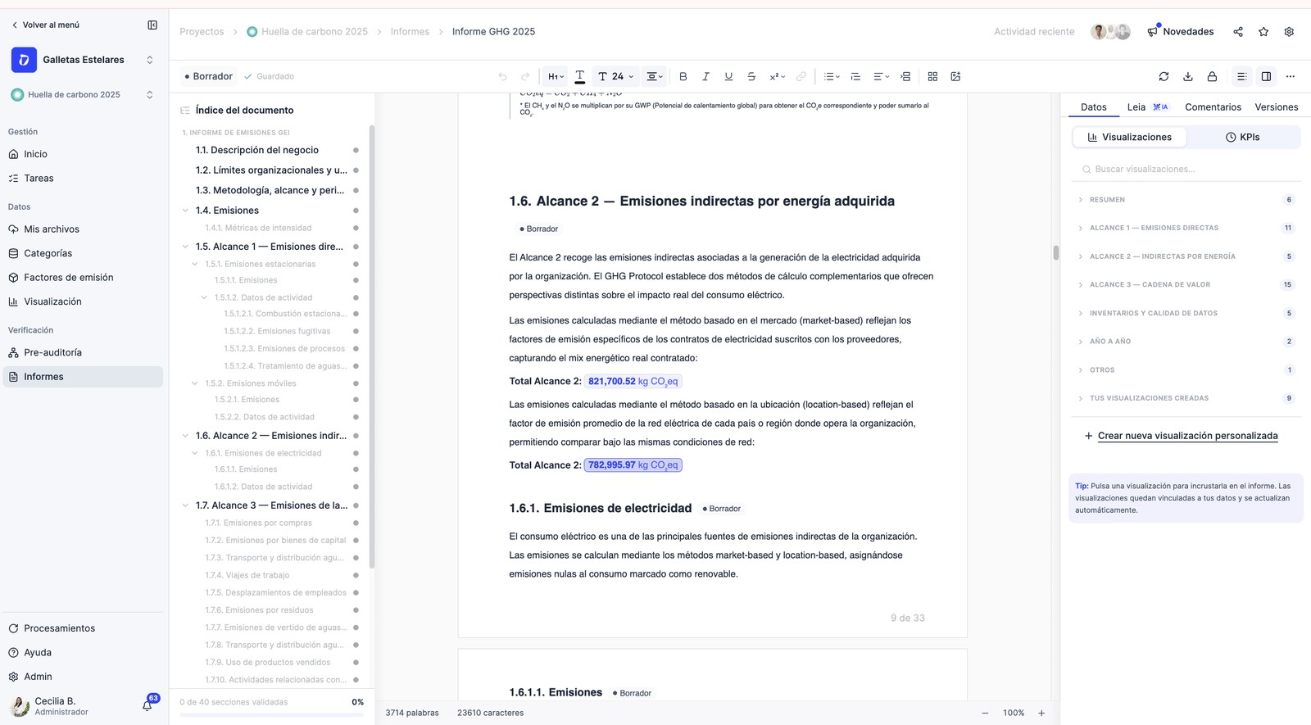Click the zoom out minus button

point(985,713)
